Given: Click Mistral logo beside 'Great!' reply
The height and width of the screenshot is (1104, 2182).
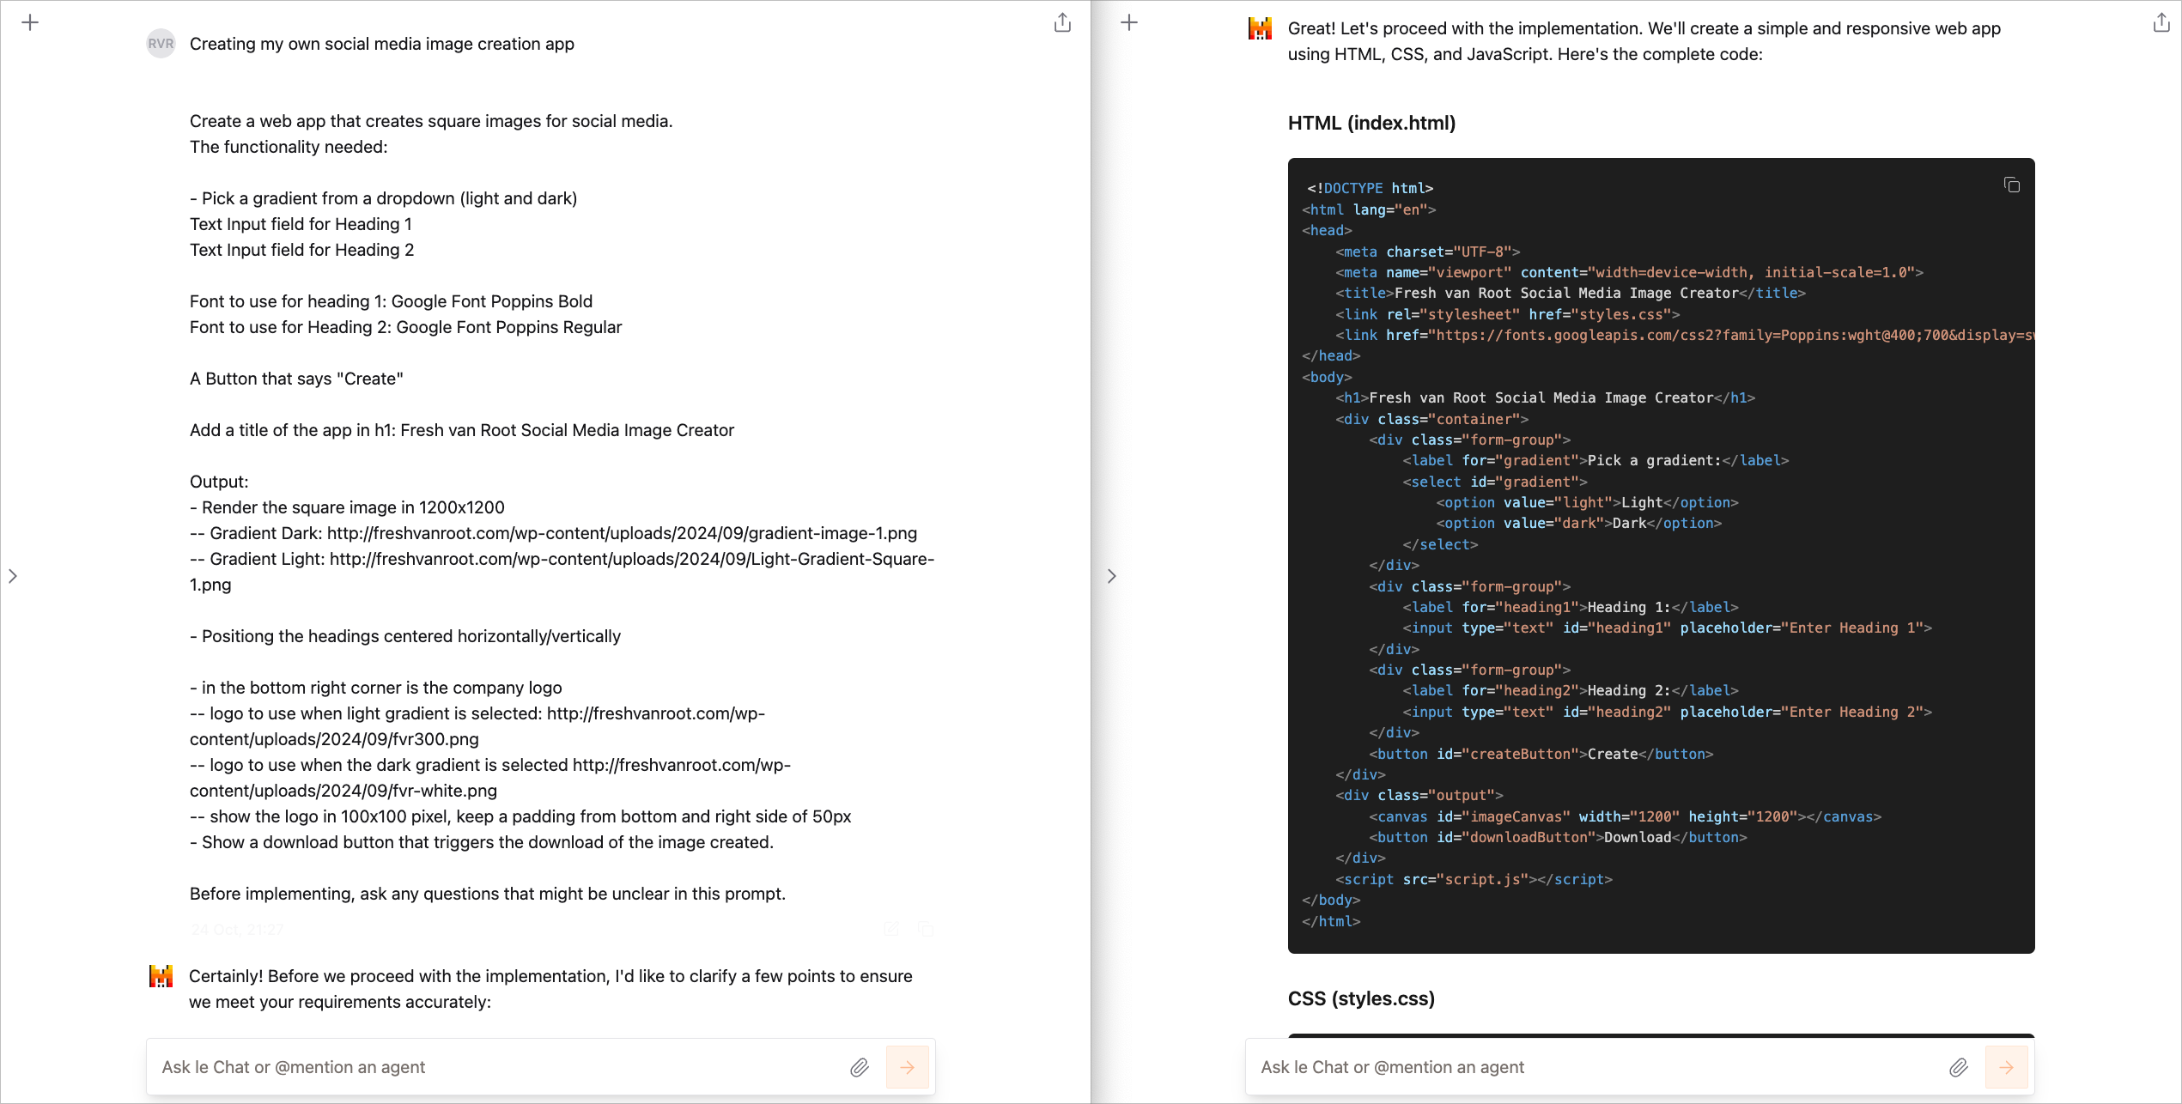Looking at the screenshot, I should [1260, 29].
